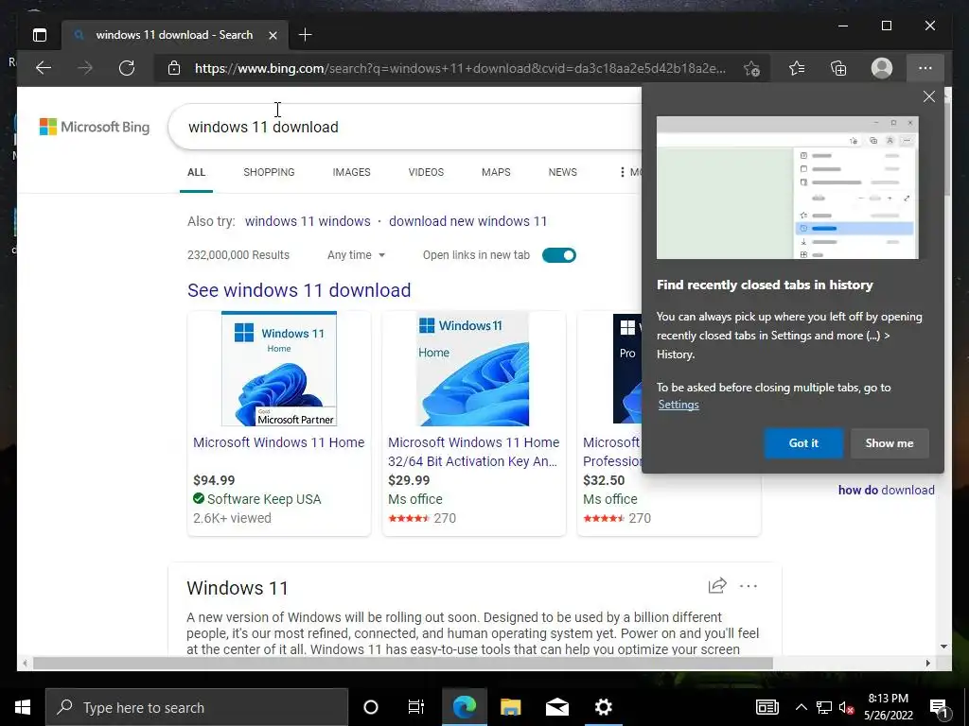
Task: Switch to IMAGES results tab
Action: tap(351, 172)
